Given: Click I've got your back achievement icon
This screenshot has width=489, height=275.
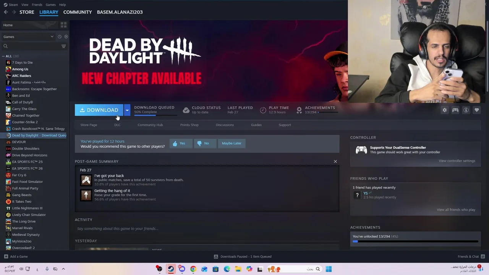Looking at the screenshot, I should pyautogui.click(x=86, y=180).
